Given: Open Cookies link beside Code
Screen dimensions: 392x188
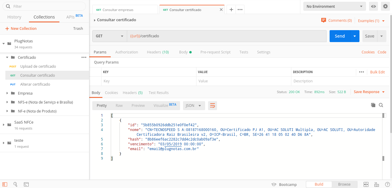Looking at the screenshot, I should click(368, 52).
